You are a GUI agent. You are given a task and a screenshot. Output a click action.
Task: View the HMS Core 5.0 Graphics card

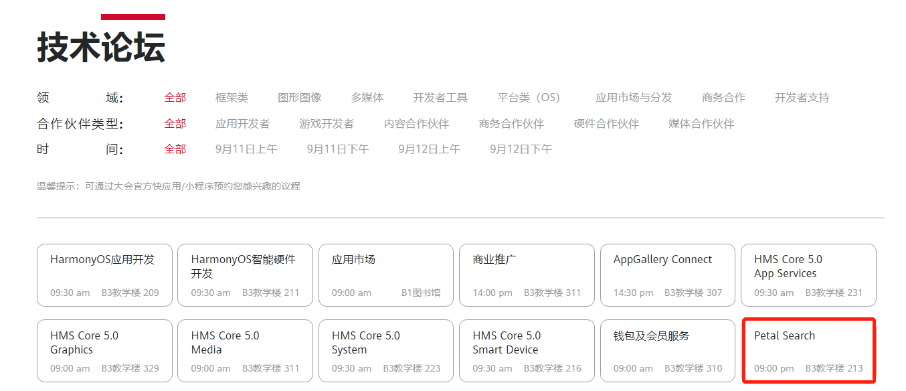pyautogui.click(x=104, y=351)
